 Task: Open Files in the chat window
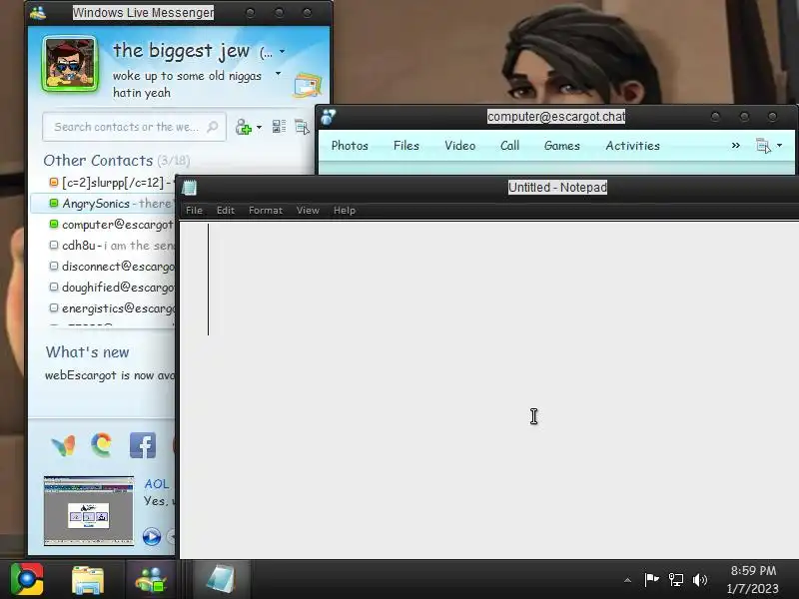point(406,146)
